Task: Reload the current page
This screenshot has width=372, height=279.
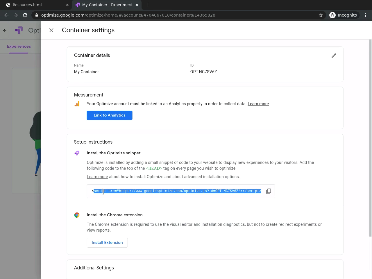Action: (x=25, y=15)
